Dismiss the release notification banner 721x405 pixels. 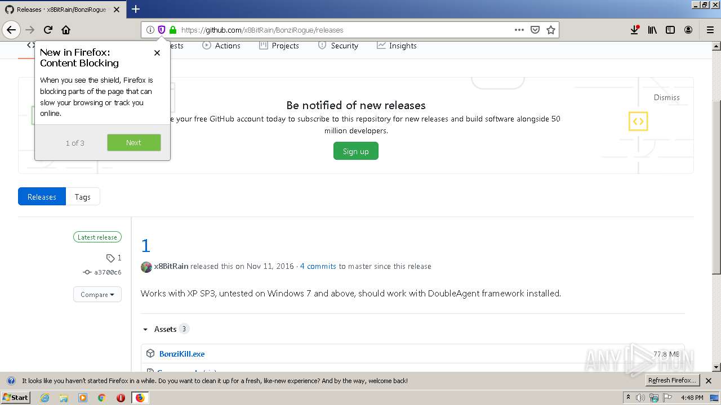[x=666, y=97]
